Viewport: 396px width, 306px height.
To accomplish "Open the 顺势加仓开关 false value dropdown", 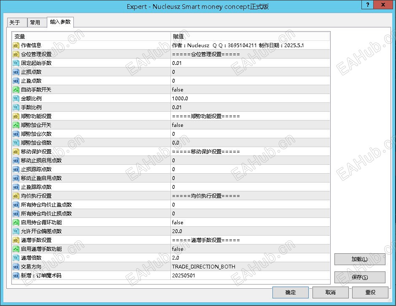I will pyautogui.click(x=250, y=125).
